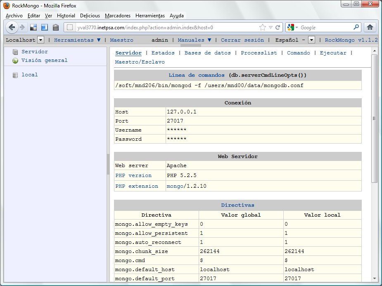This screenshot has width=382, height=286.
Task: Click the Delicious tag icon next to the URL bar
Action: [56, 27]
